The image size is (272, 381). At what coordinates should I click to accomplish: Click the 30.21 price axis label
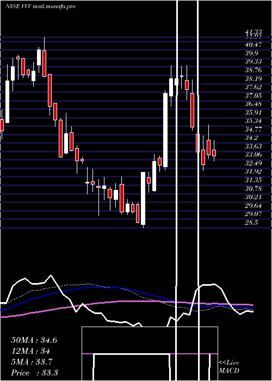[x=253, y=197]
